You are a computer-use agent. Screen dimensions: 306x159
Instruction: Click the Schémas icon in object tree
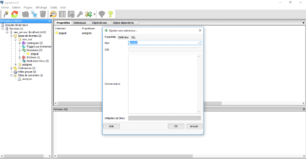pos(24,57)
